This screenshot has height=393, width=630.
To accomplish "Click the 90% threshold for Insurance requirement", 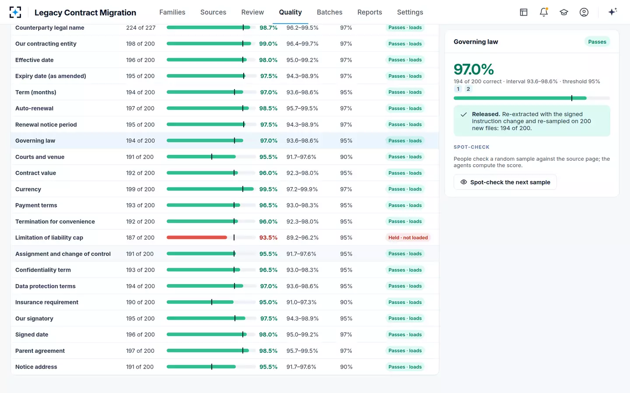I will point(346,302).
